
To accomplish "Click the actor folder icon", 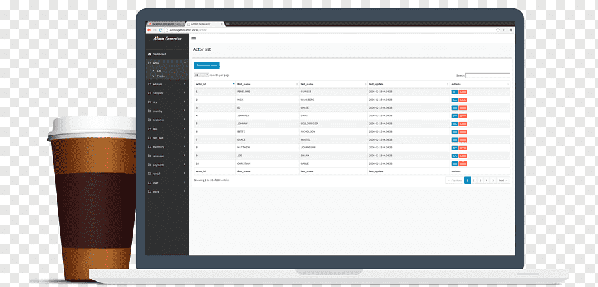I will coord(149,63).
